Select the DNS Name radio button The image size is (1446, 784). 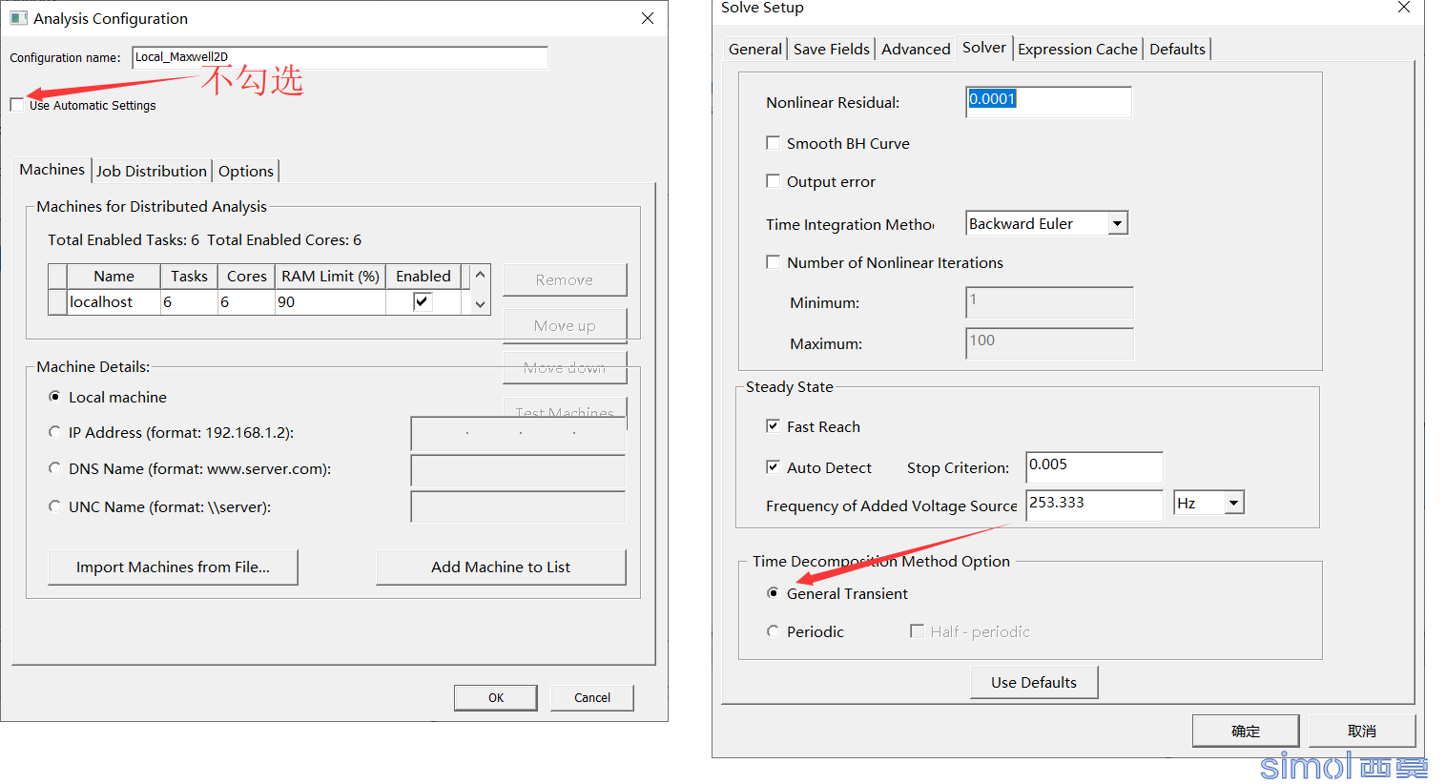pyautogui.click(x=54, y=468)
